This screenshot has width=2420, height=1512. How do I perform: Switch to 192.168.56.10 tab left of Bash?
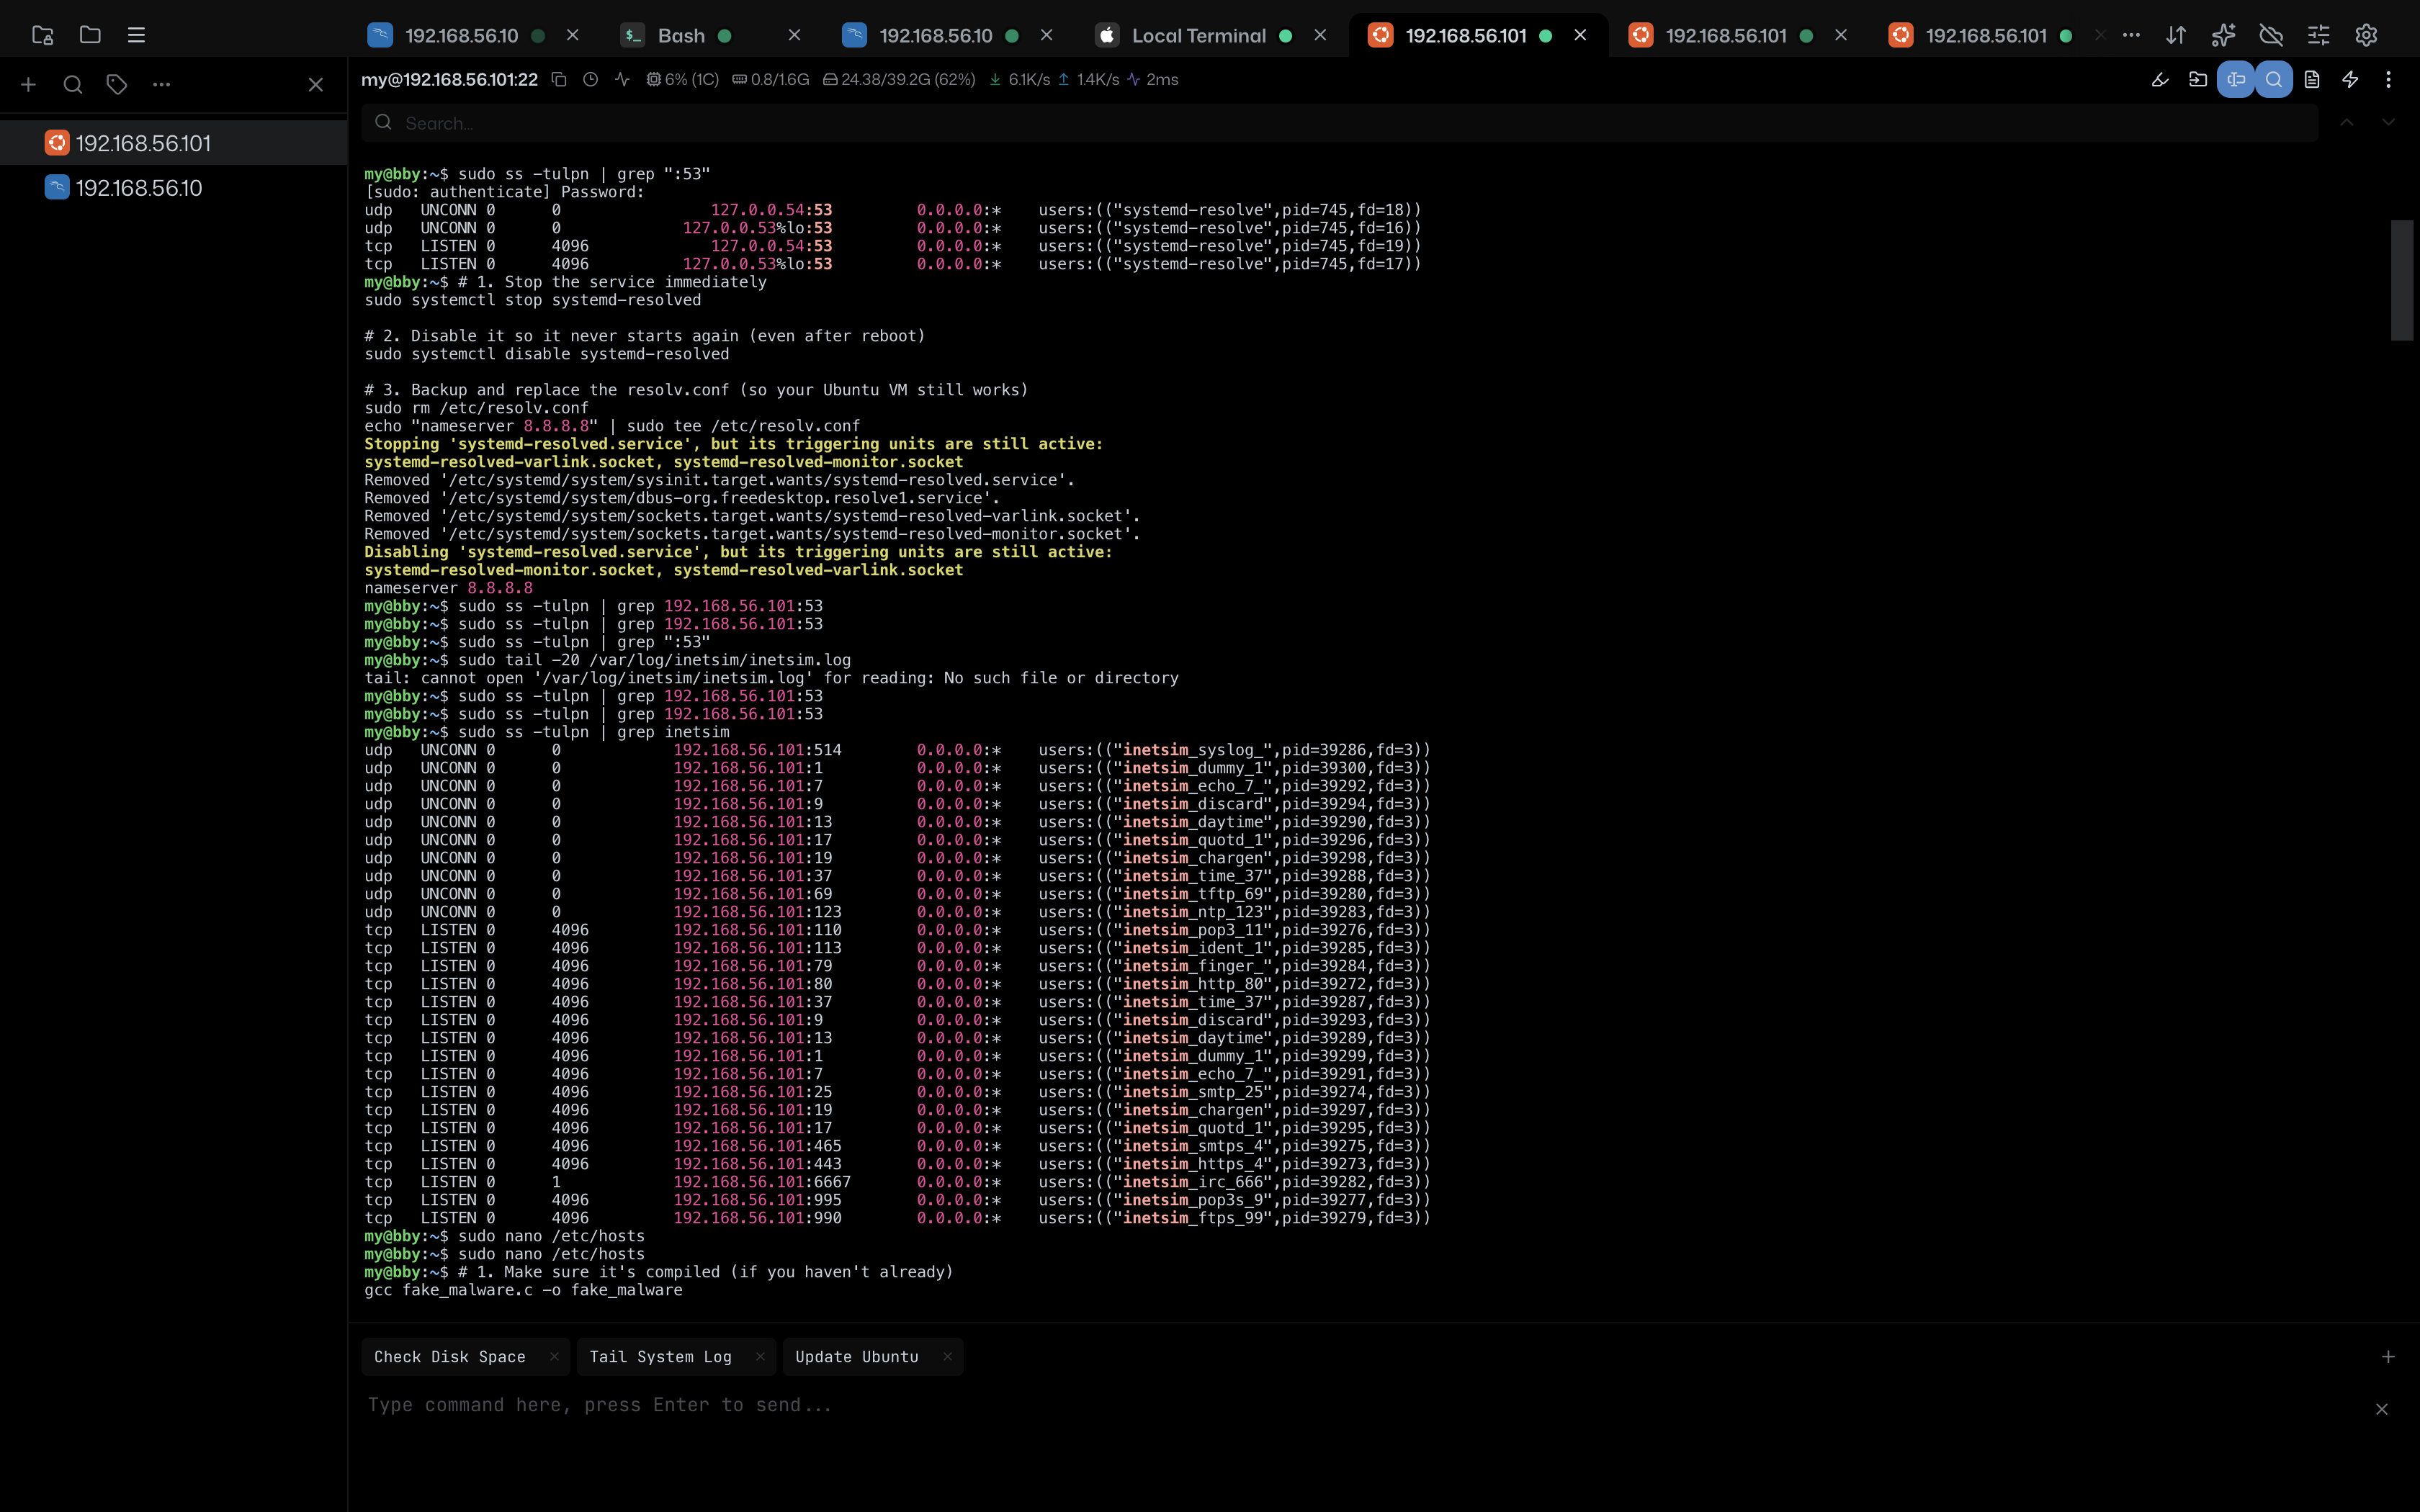coord(461,35)
